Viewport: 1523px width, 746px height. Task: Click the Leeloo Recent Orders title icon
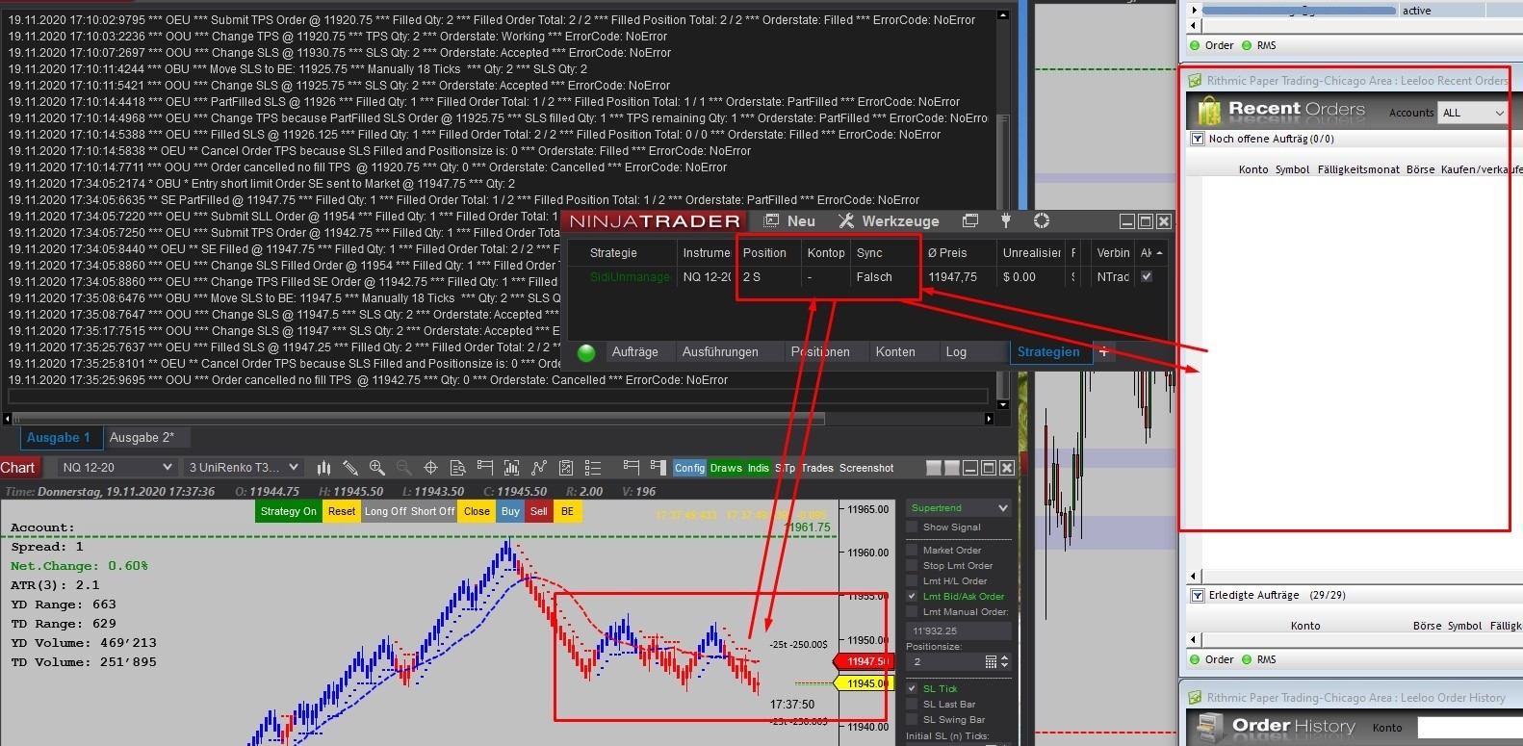(1195, 81)
